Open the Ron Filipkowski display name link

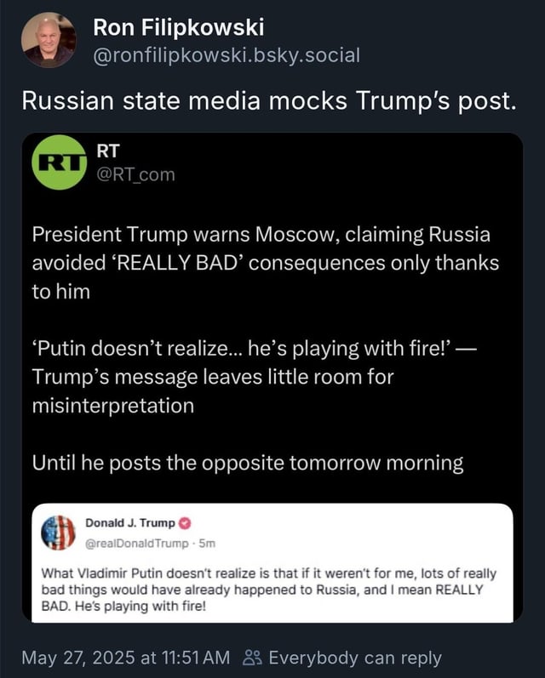[x=178, y=27]
